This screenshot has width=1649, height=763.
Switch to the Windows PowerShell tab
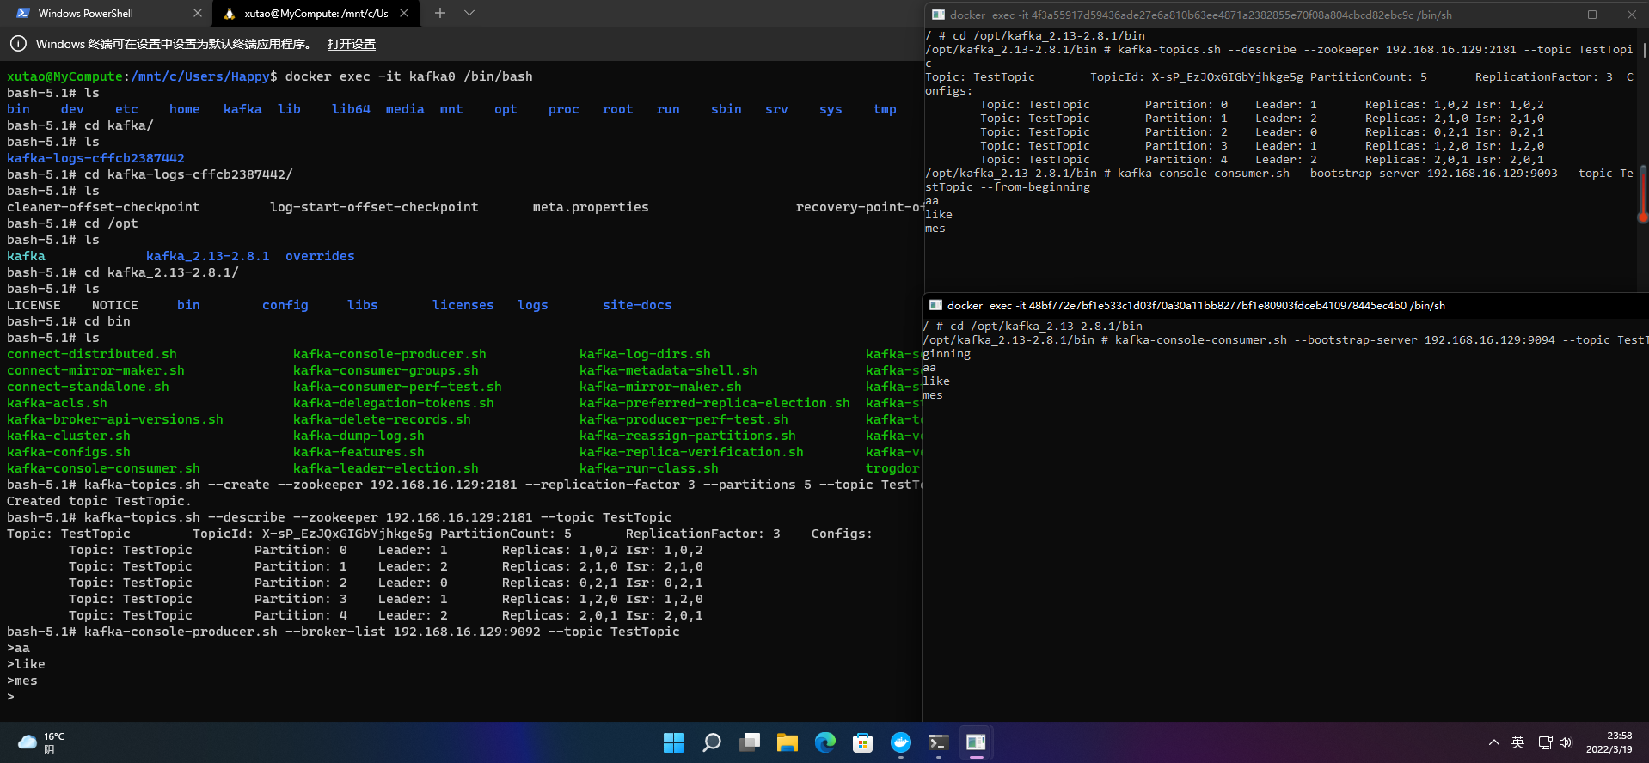tap(105, 13)
